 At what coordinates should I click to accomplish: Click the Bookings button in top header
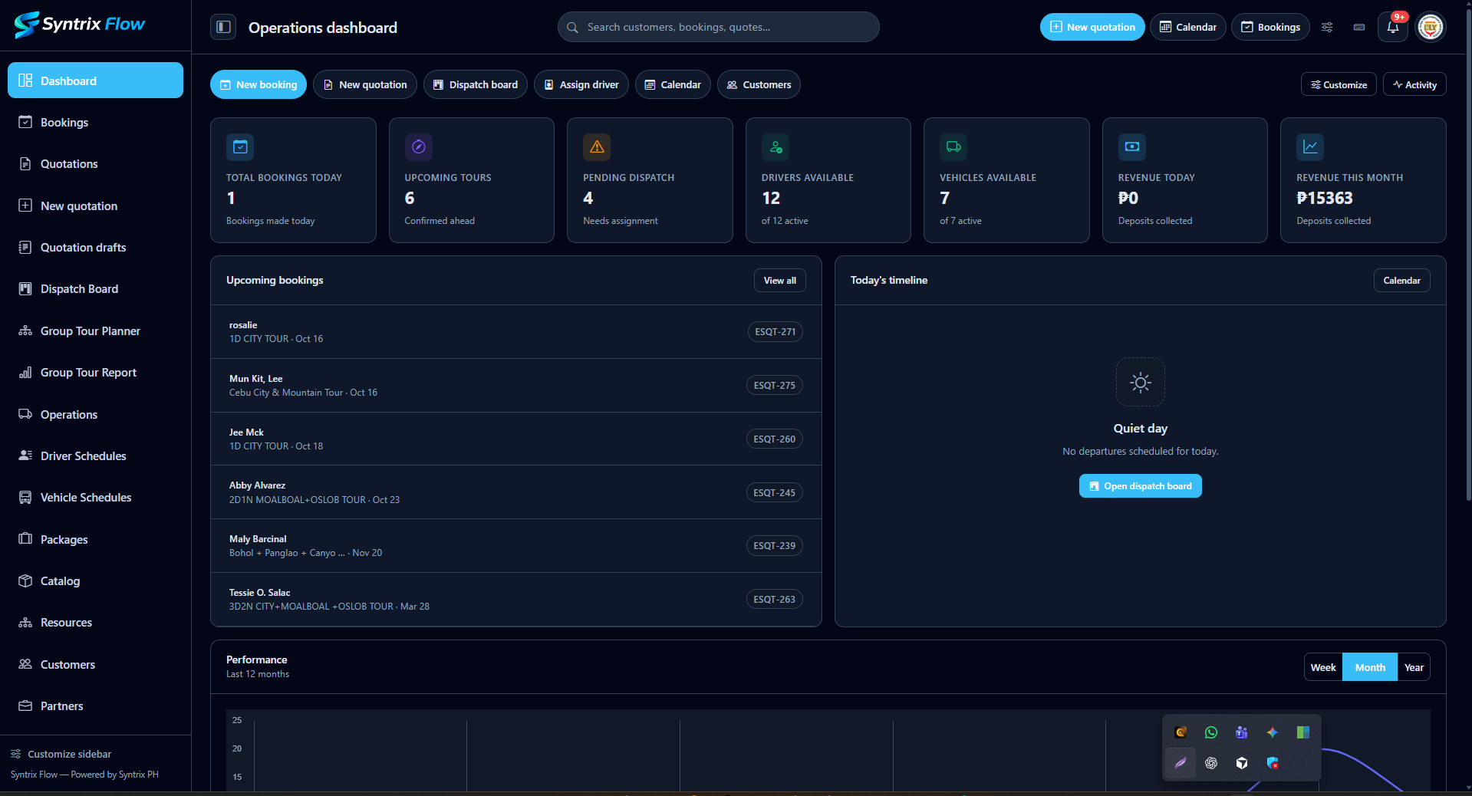[1270, 27]
